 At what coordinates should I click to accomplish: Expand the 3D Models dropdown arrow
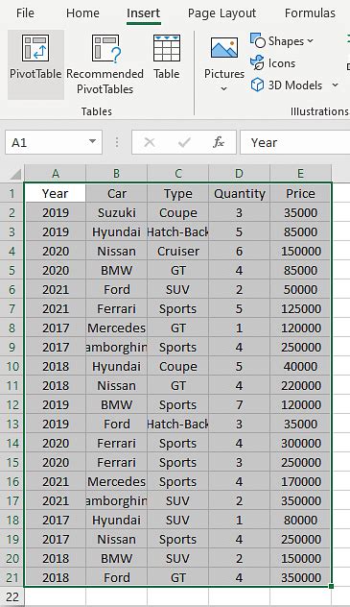click(x=335, y=85)
